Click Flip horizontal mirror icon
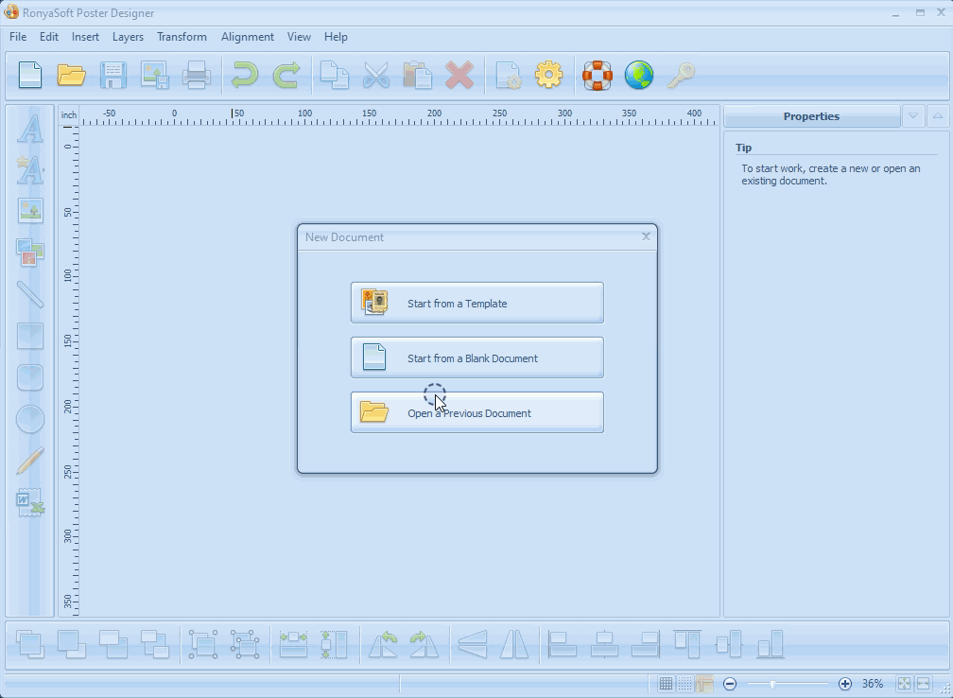 point(514,644)
